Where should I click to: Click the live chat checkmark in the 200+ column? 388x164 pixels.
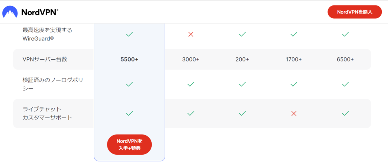point(242,114)
